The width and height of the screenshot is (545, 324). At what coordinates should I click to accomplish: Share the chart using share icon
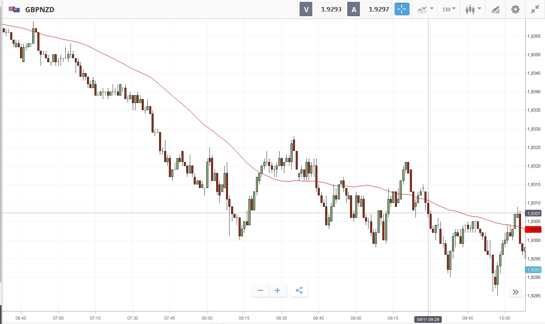click(299, 291)
